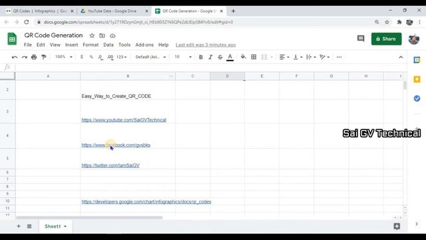Switch to the YouTube Data Google Drive tab
Image resolution: width=426 pixels, height=240 pixels.
point(112,11)
